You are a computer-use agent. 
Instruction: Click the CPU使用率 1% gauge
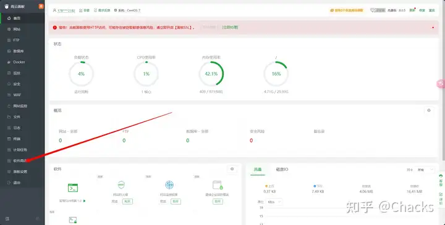coord(146,74)
